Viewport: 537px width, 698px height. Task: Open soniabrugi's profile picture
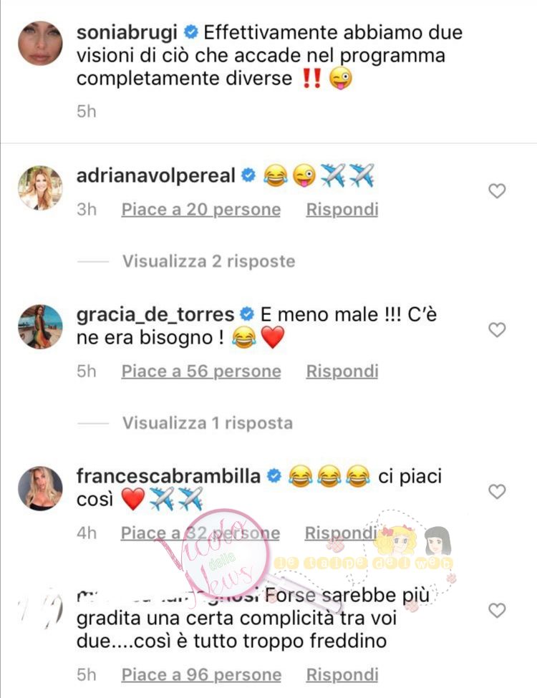pyautogui.click(x=40, y=43)
